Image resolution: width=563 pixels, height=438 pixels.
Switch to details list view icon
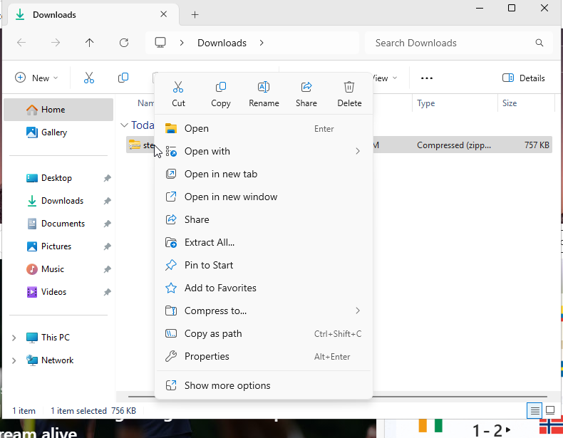tap(534, 410)
